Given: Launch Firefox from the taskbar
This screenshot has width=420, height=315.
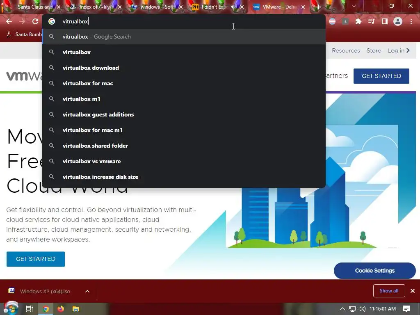Looking at the screenshot, I should (61, 309).
